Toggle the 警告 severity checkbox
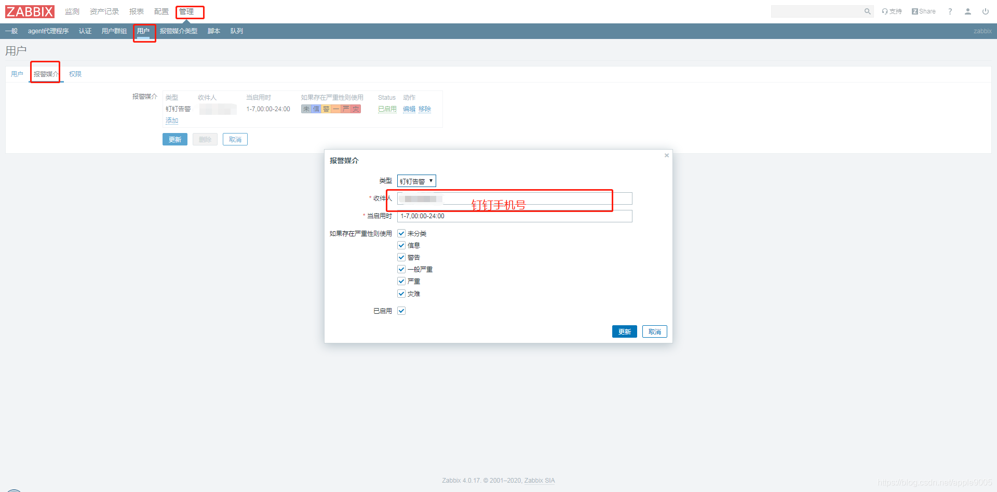 (401, 257)
